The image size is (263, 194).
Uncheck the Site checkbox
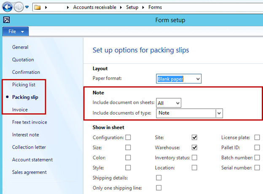click(194, 137)
